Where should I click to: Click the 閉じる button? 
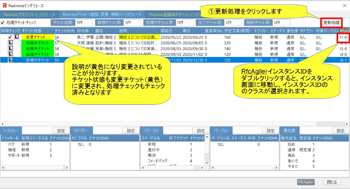332,182
